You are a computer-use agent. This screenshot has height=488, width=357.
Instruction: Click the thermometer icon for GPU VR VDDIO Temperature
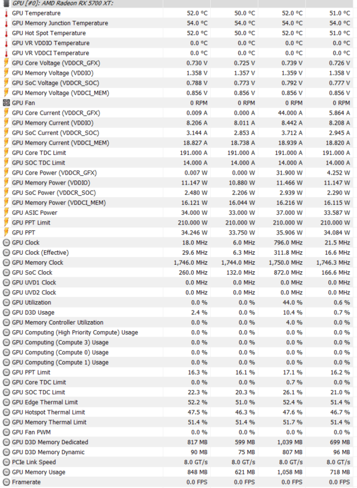(x=6, y=43)
